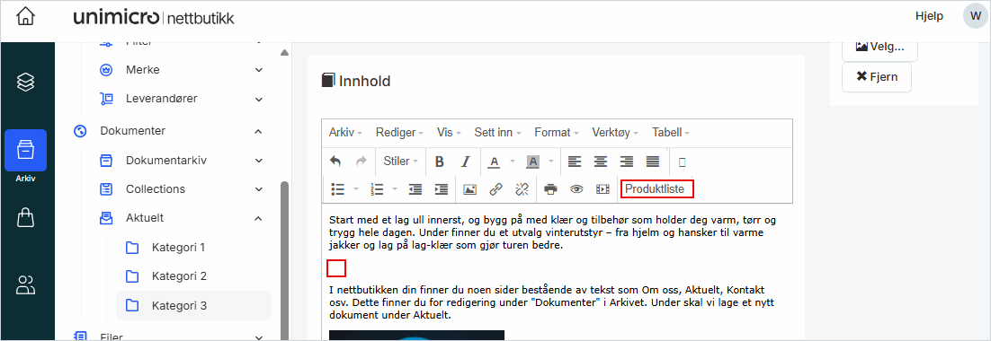
Task: Open Hjelp link
Action: [x=929, y=16]
